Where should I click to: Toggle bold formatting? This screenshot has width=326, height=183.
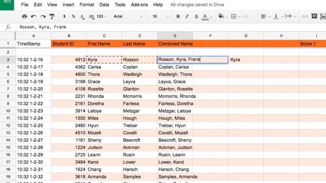coord(178,16)
